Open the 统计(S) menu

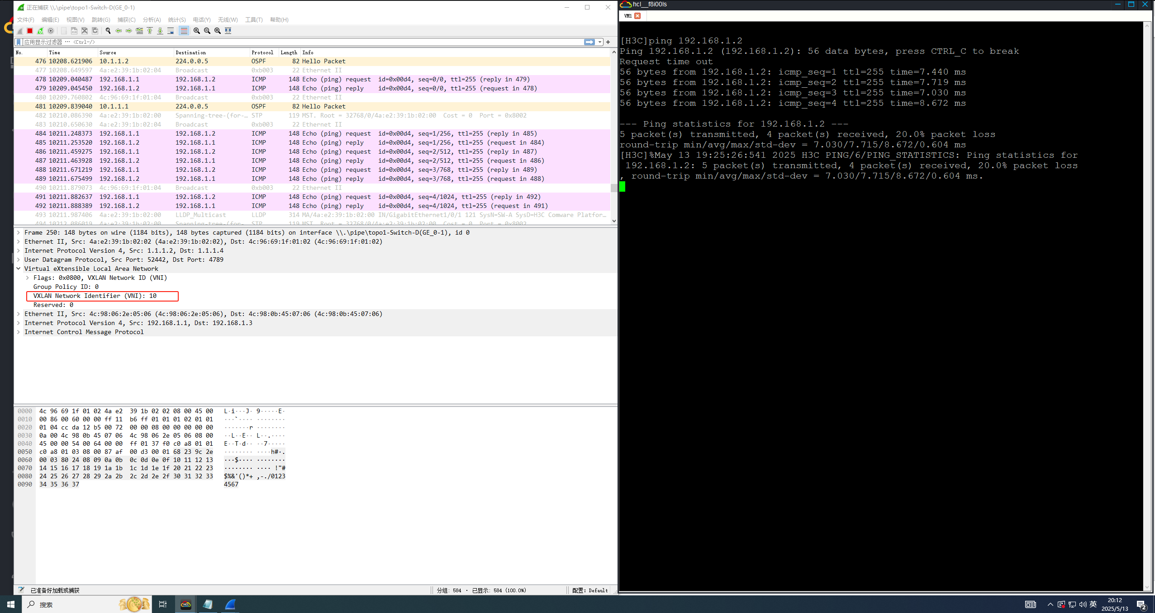coord(176,20)
